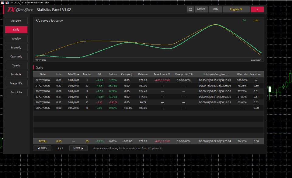
Task: Click the P/L curve / lot curve title
Action: click(x=49, y=21)
